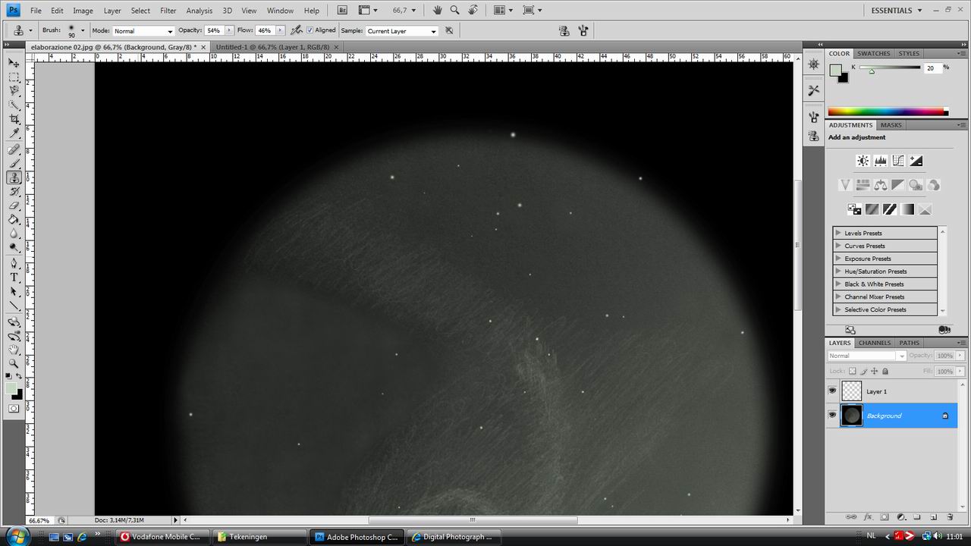Add a Curves adjustment
This screenshot has width=971, height=546.
pyautogui.click(x=898, y=161)
